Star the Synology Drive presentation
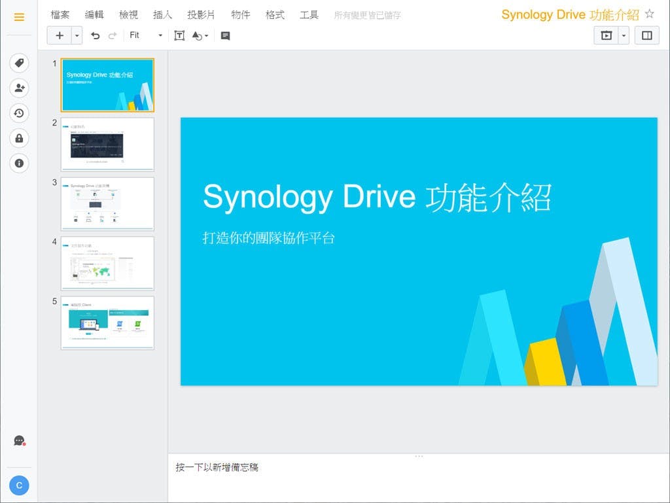 pyautogui.click(x=649, y=14)
